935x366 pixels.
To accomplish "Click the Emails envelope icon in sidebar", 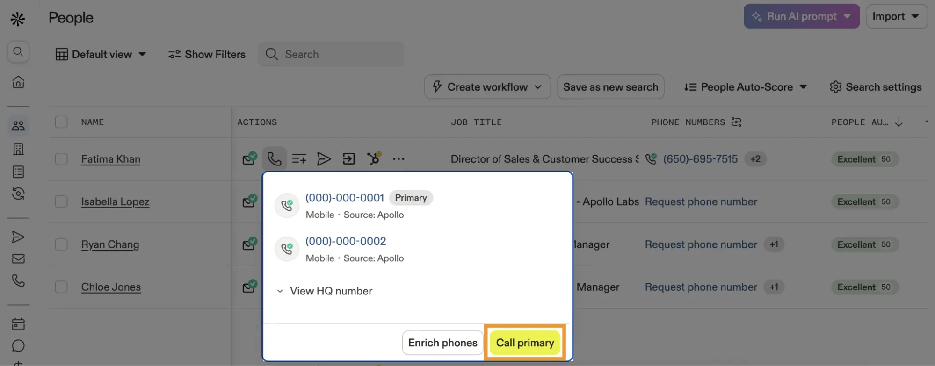I will coord(18,258).
